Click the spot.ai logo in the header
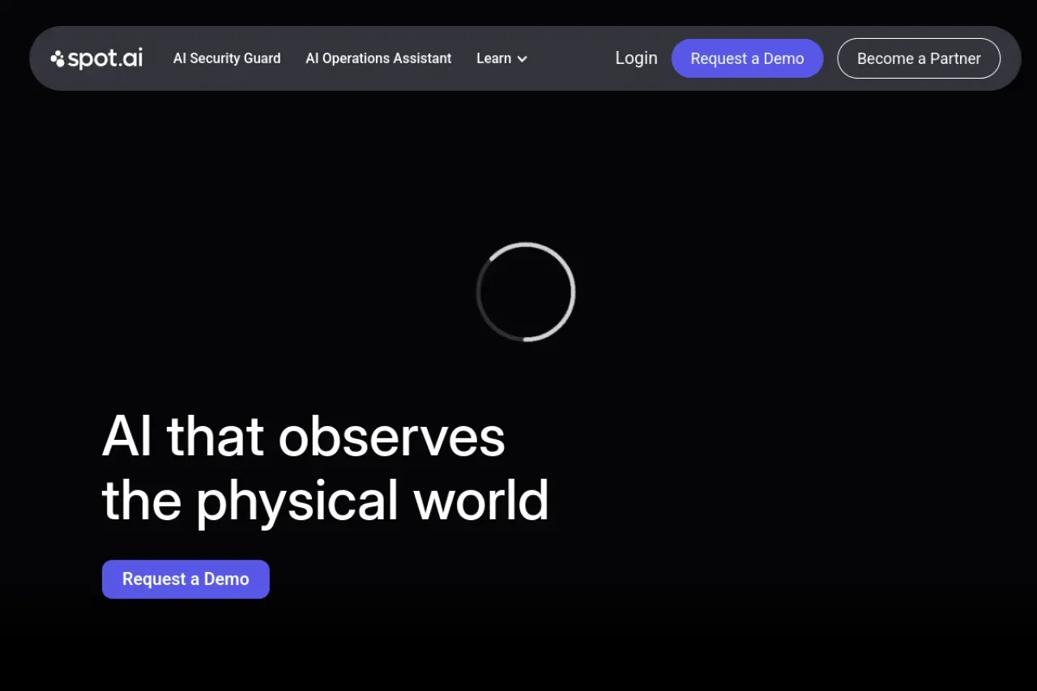 (96, 58)
